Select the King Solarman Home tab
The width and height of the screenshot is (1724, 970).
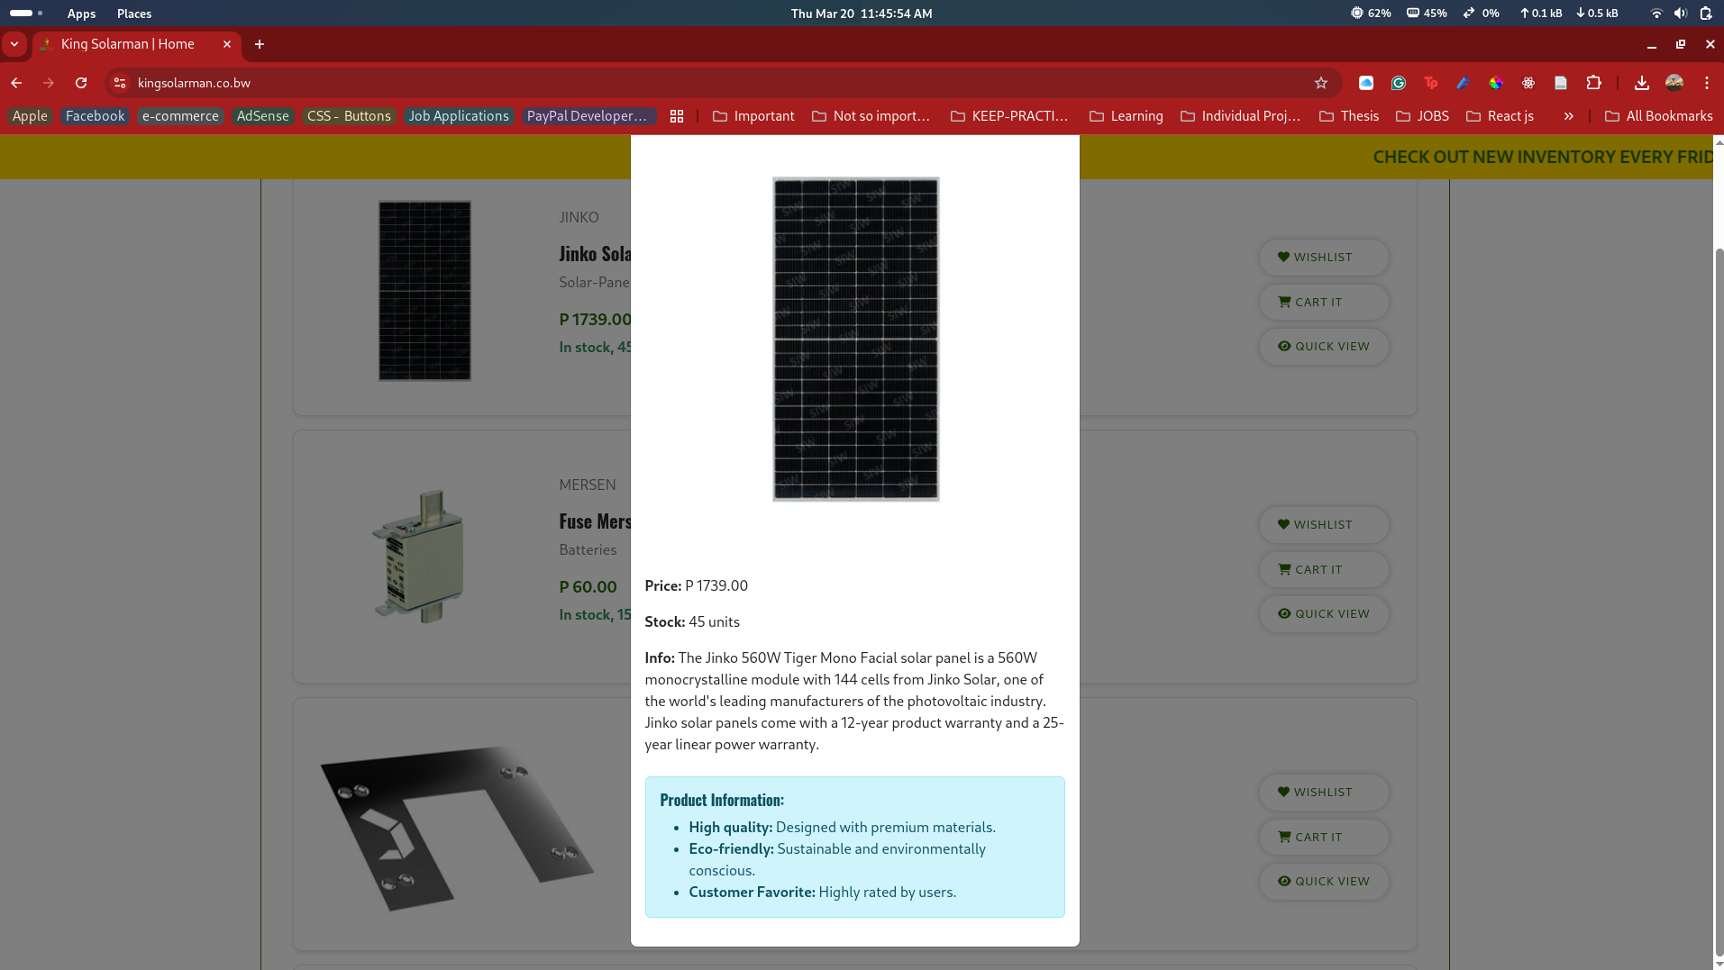click(x=128, y=44)
